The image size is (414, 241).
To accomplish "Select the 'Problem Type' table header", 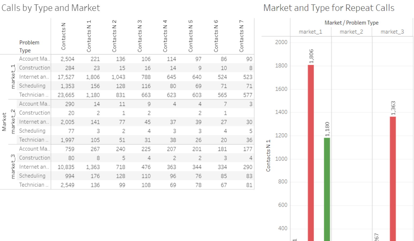I will [29, 46].
